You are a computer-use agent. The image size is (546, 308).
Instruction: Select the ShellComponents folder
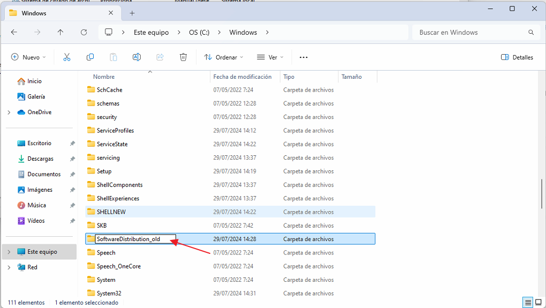click(230, 185)
